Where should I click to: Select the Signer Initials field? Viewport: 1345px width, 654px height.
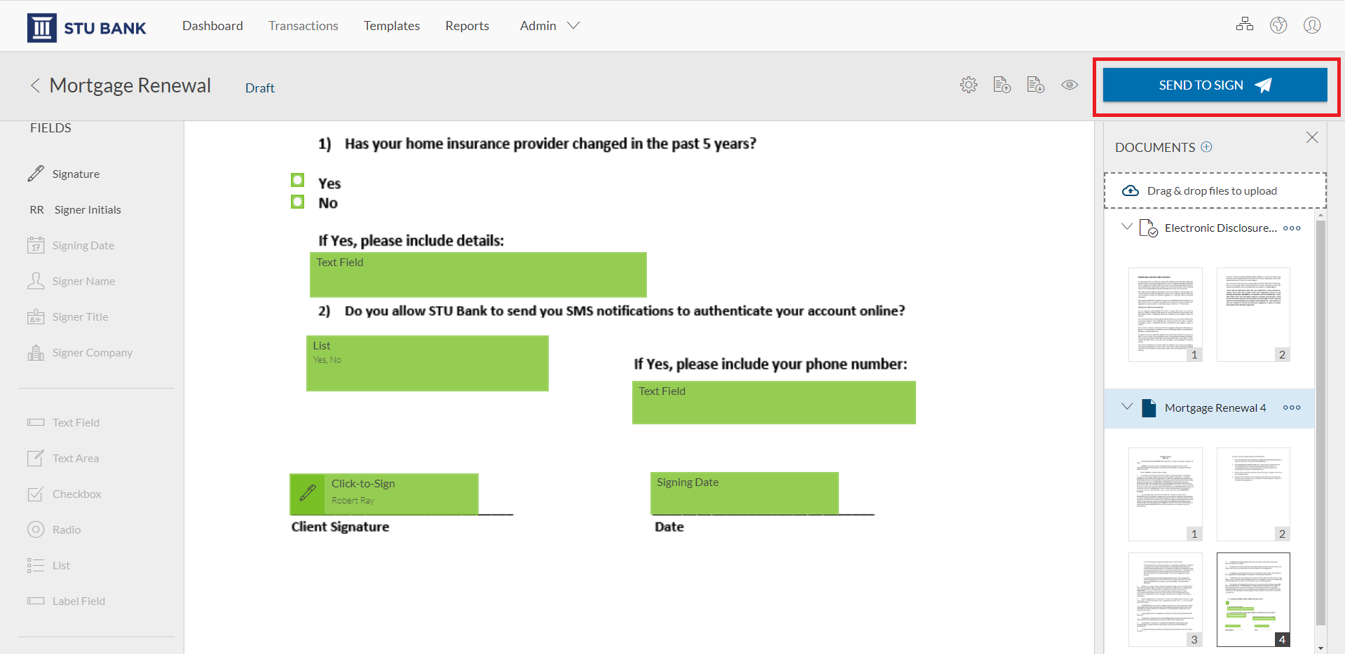(x=75, y=209)
